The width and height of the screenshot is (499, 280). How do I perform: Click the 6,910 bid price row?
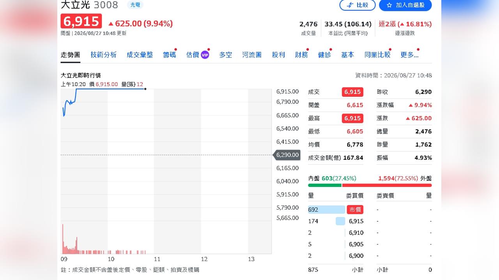click(x=336, y=233)
